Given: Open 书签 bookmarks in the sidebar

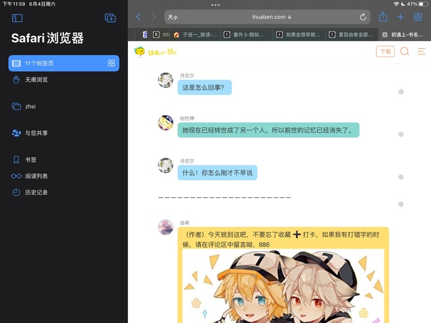Looking at the screenshot, I should [x=31, y=160].
